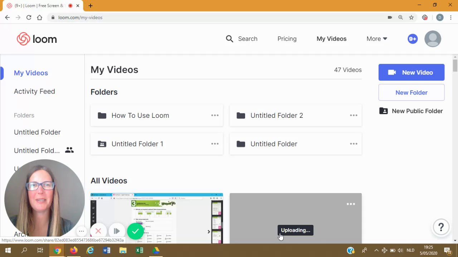Image resolution: width=458 pixels, height=257 pixels.
Task: Click the 47 Videos count text
Action: click(348, 70)
